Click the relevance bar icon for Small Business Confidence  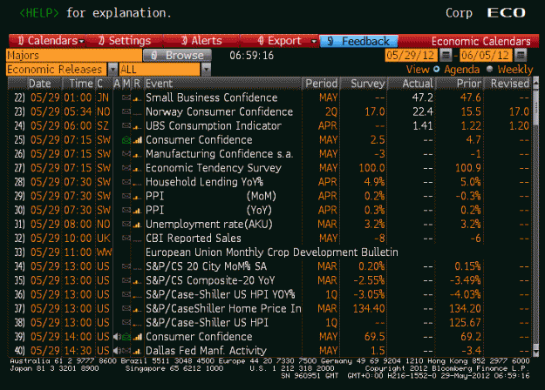coord(137,98)
